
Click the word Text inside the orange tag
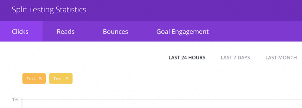pos(31,79)
